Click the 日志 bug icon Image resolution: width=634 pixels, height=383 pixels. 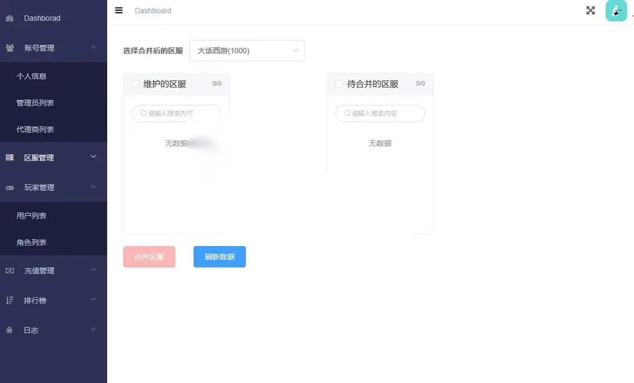click(x=10, y=330)
